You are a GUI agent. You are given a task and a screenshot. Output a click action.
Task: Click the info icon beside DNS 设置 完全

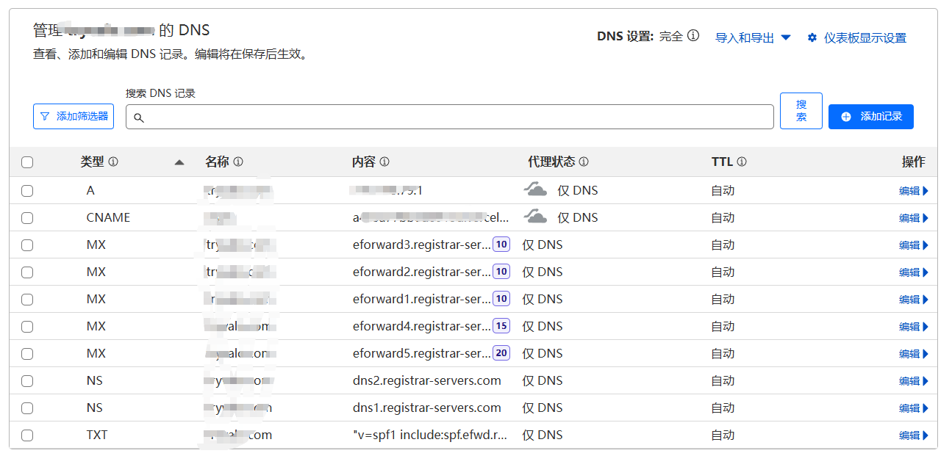[693, 36]
